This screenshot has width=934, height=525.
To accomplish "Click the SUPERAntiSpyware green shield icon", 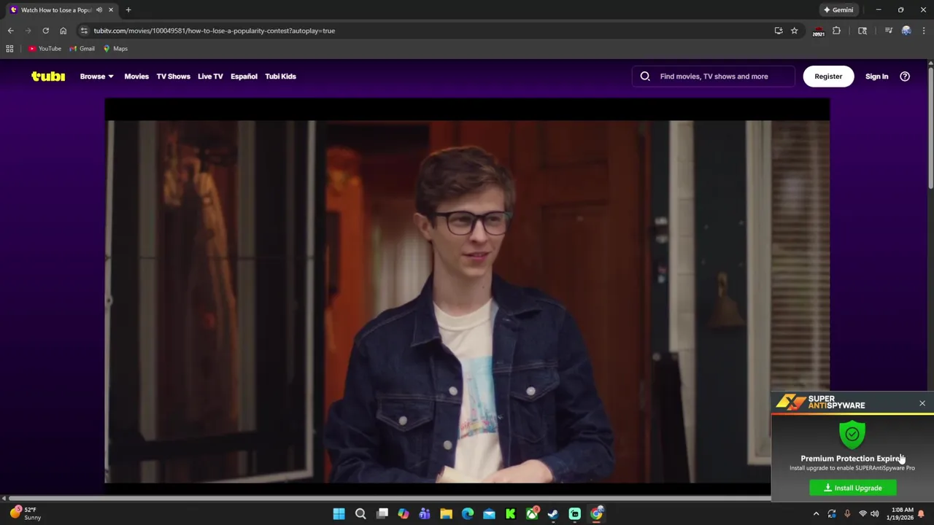I will [x=852, y=435].
